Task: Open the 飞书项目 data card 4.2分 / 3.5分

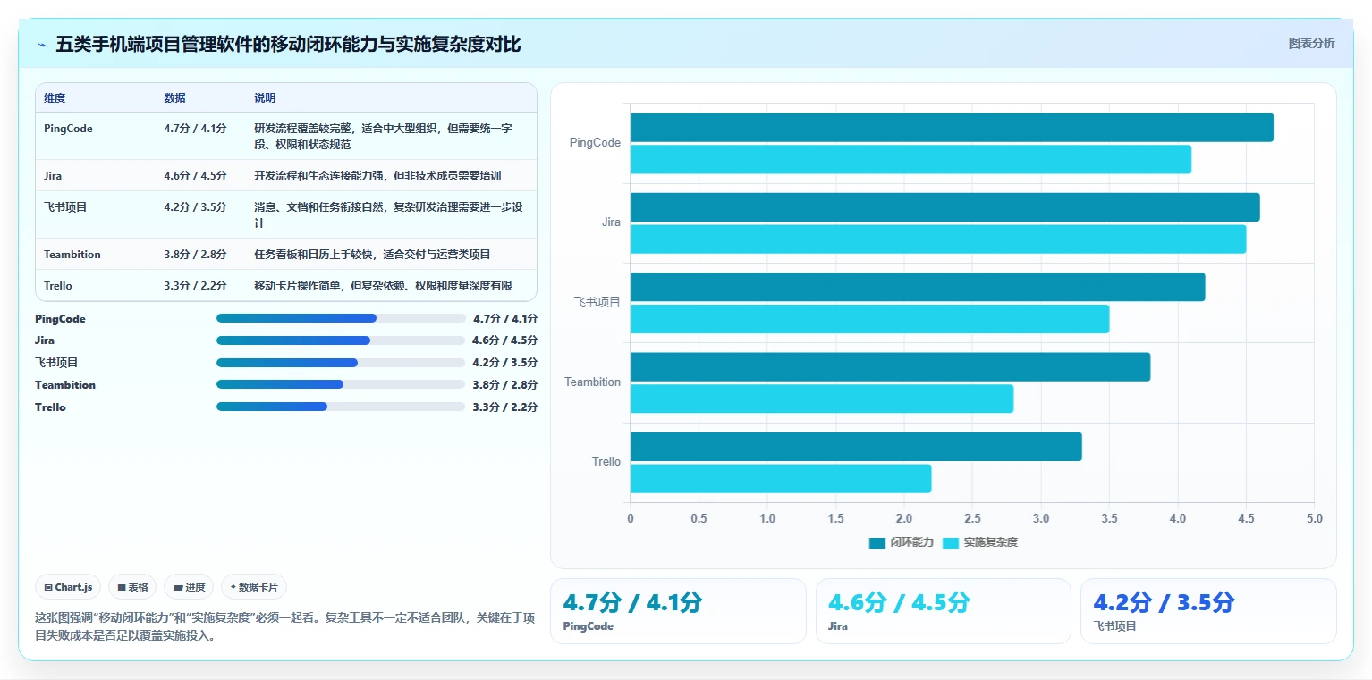Action: click(1208, 611)
